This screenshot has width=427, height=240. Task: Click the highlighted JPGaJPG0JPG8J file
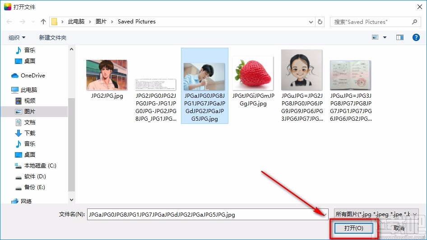coord(204,86)
